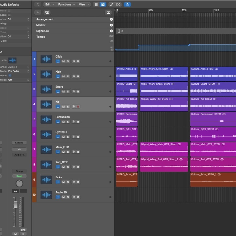Toggle the Flex bowtie icon

tap(118, 4)
